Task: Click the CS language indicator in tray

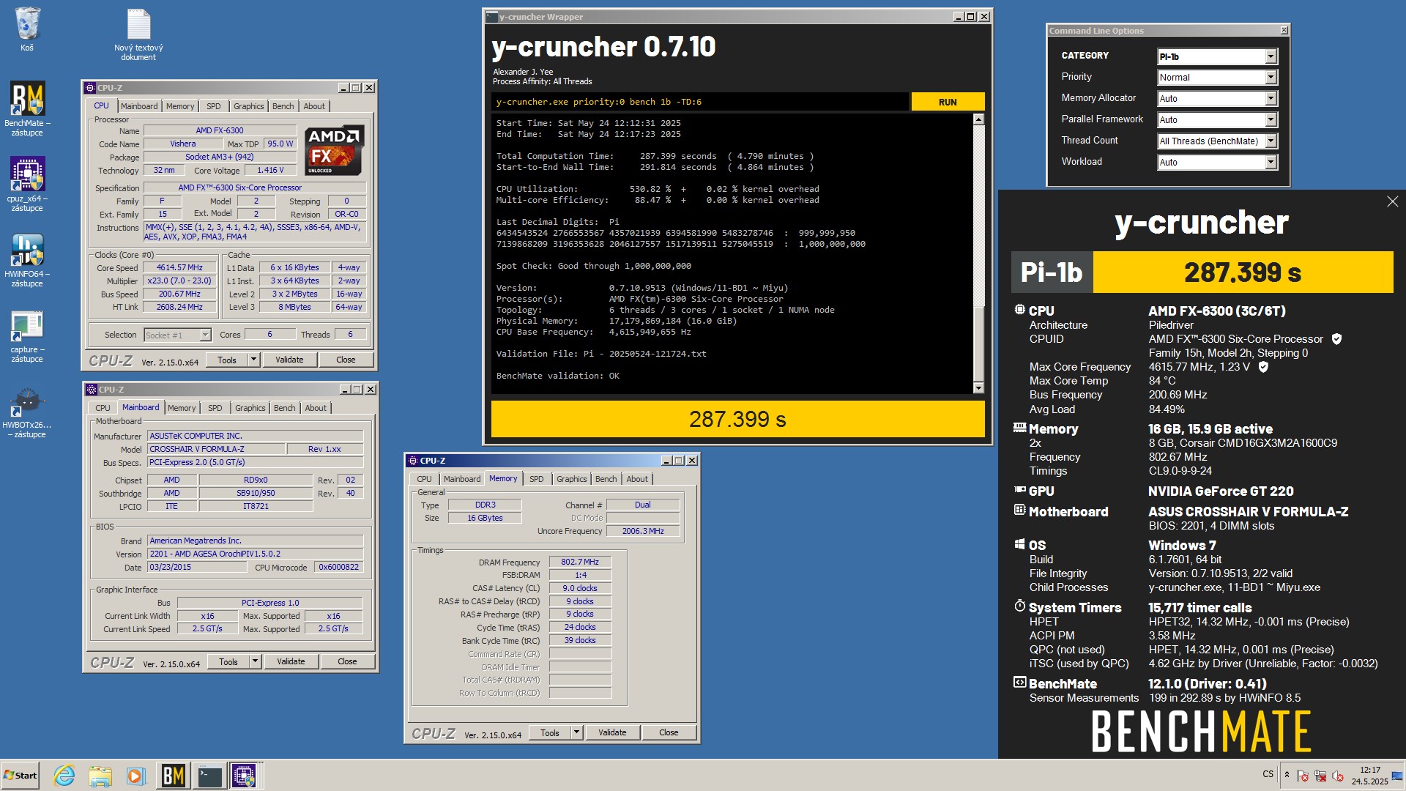Action: click(1268, 774)
